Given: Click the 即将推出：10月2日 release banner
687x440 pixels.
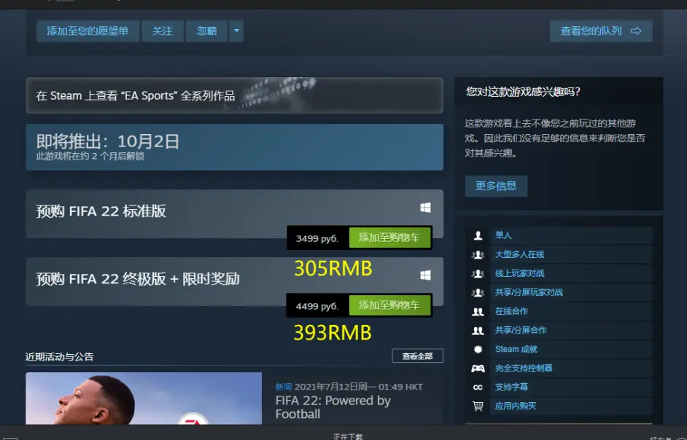Looking at the screenshot, I should click(x=234, y=147).
